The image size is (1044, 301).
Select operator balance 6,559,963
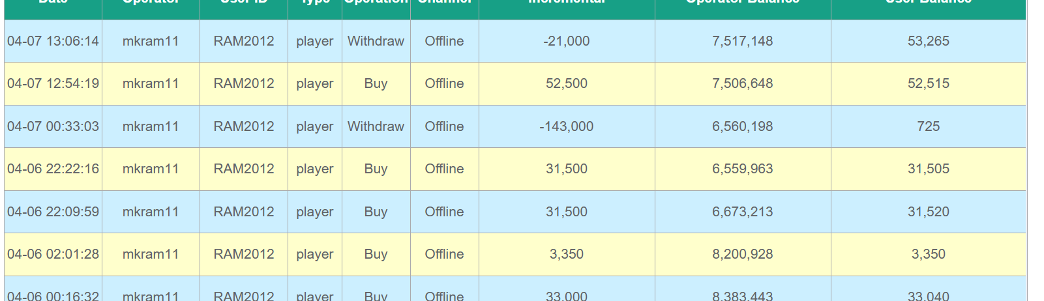click(x=742, y=169)
